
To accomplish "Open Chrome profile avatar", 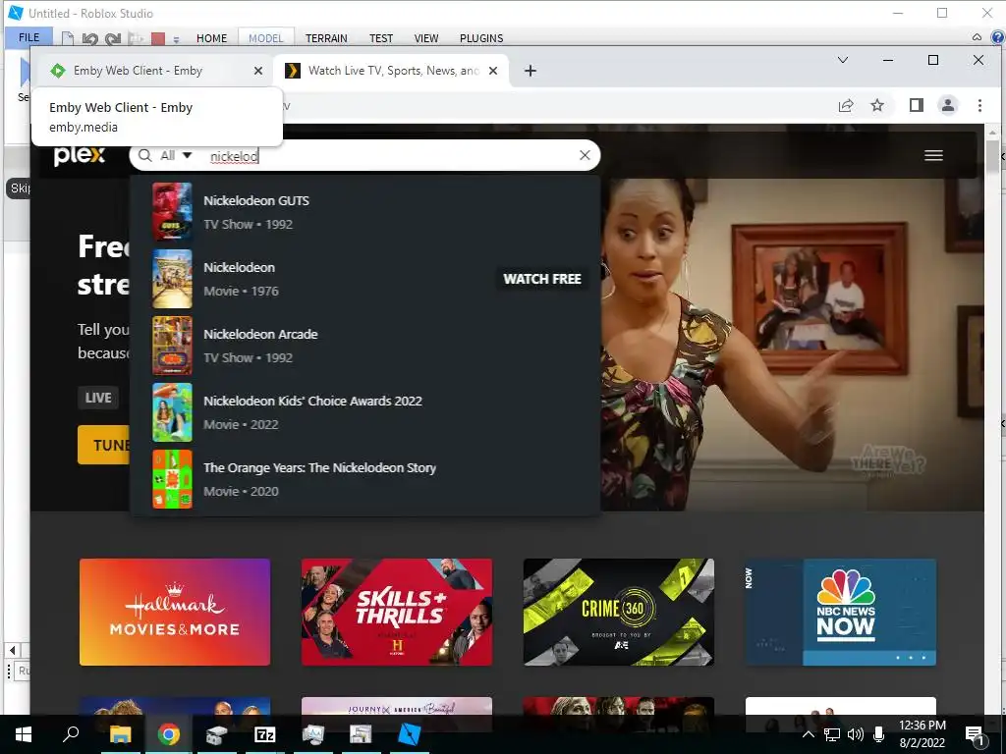I will (x=948, y=105).
